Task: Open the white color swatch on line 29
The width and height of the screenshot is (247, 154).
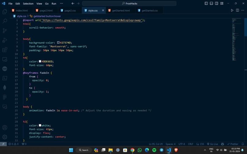Action: click(40, 125)
